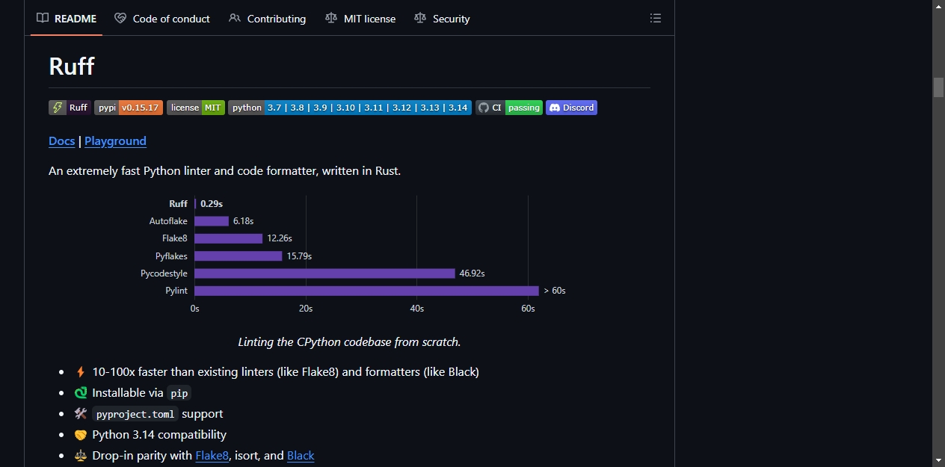Click the scales icon beside MIT license
The width and height of the screenshot is (945, 467).
click(x=331, y=18)
